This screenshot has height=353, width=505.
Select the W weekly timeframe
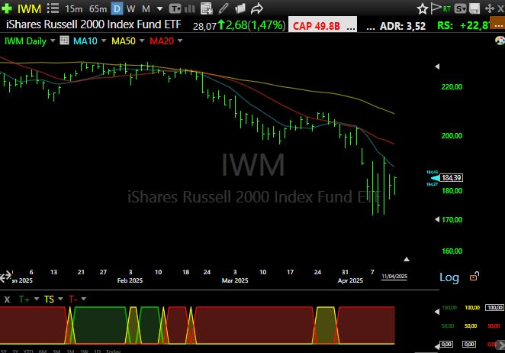click(130, 9)
